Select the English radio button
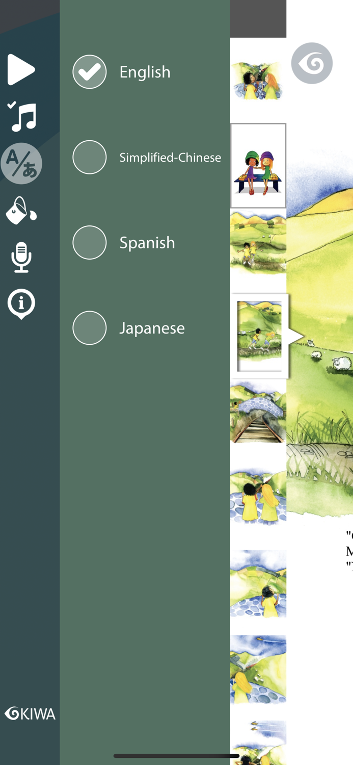Image resolution: width=353 pixels, height=765 pixels. (x=90, y=72)
